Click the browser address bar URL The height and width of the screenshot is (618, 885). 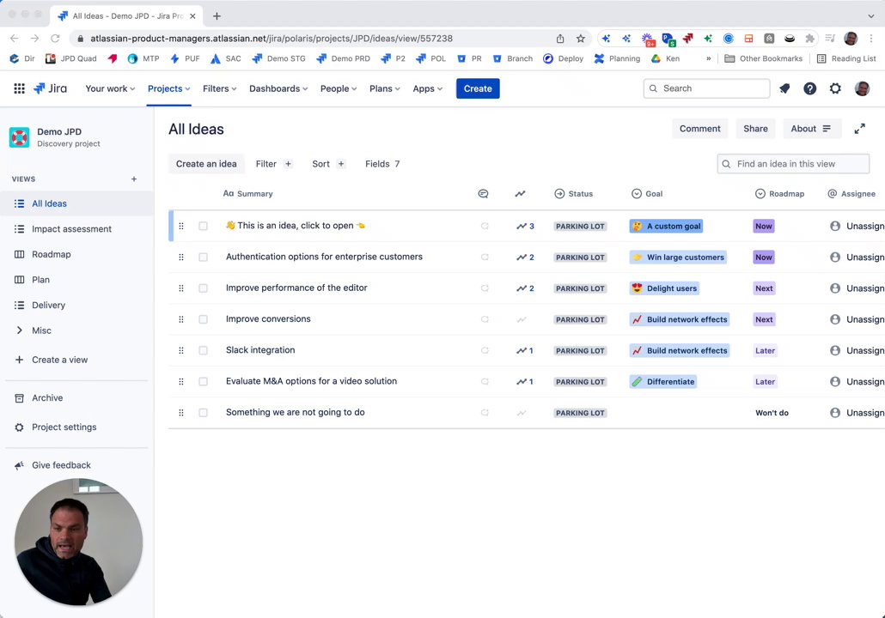272,39
